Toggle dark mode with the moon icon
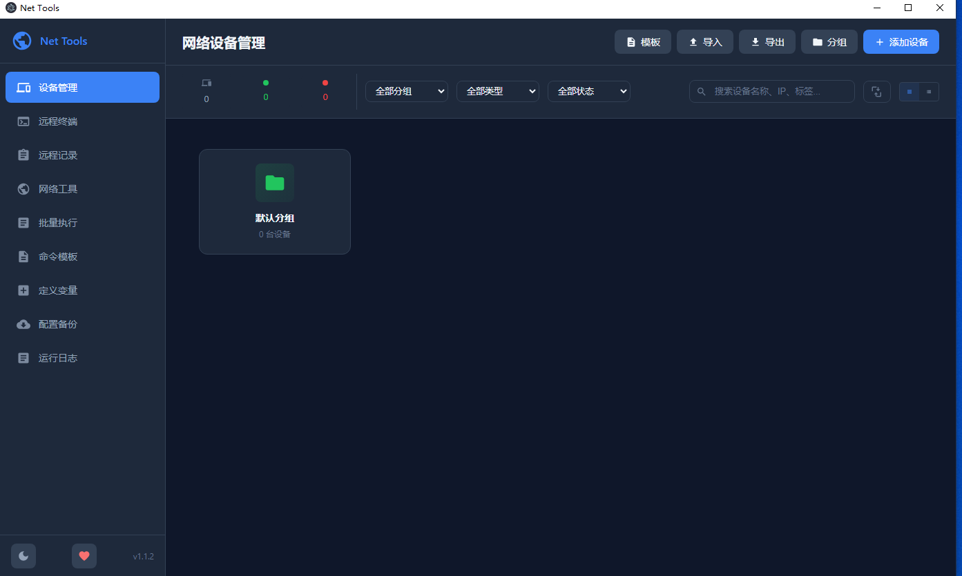 pyautogui.click(x=23, y=555)
